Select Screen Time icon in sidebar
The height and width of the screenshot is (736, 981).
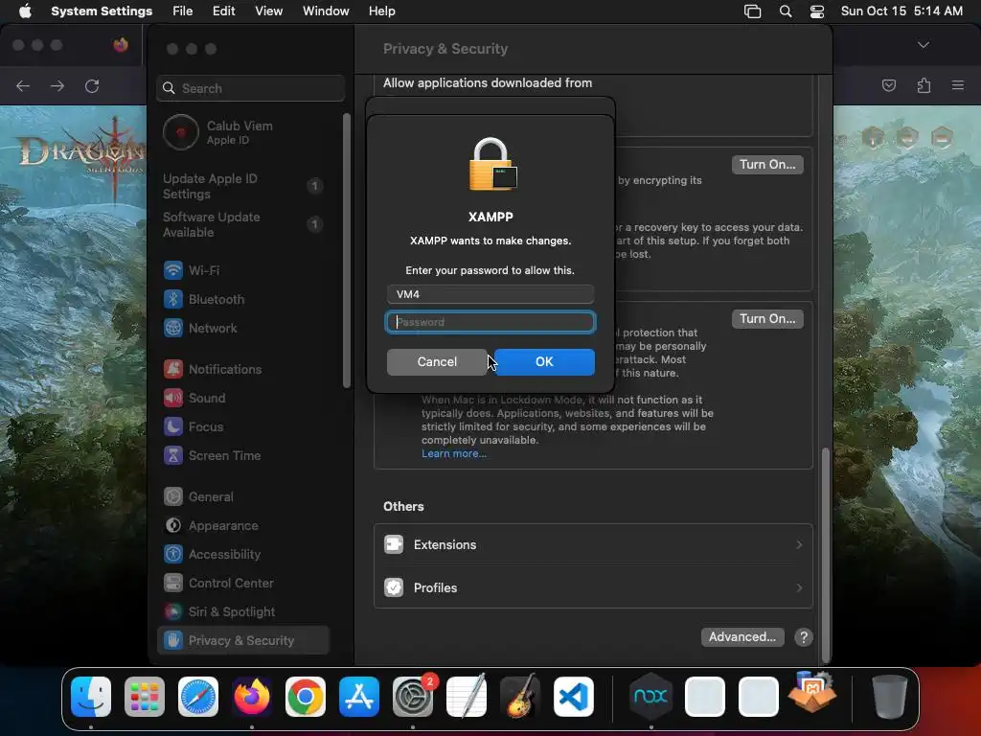point(173,455)
